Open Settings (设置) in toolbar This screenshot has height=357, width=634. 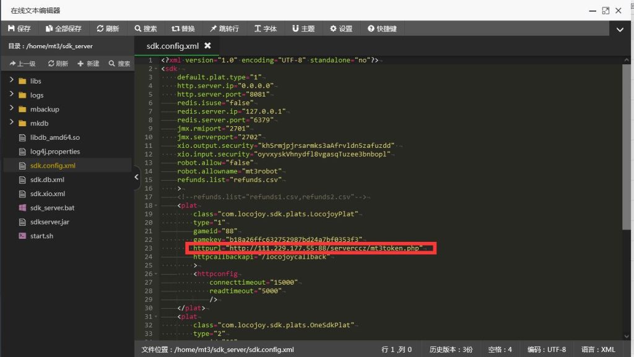click(x=341, y=28)
